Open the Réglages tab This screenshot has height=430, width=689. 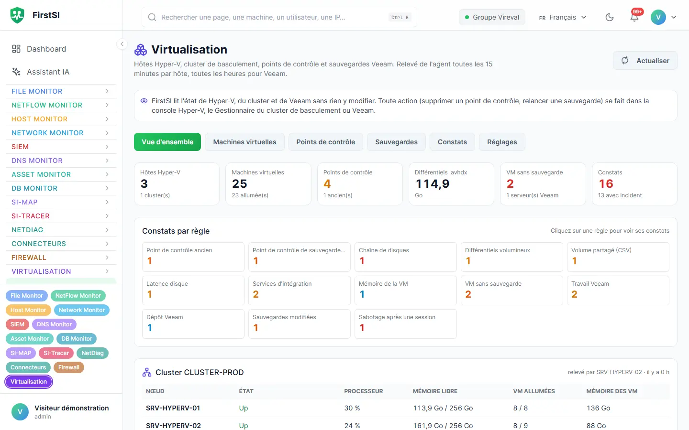(x=502, y=142)
